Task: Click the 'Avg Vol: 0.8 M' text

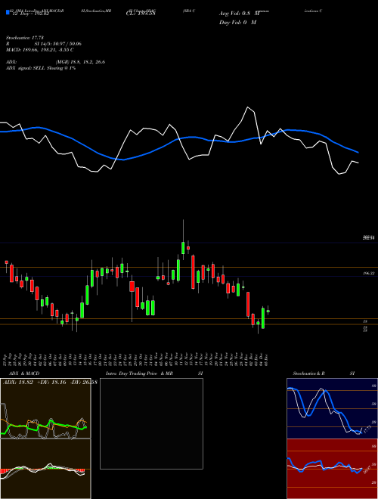Action: pos(239,14)
